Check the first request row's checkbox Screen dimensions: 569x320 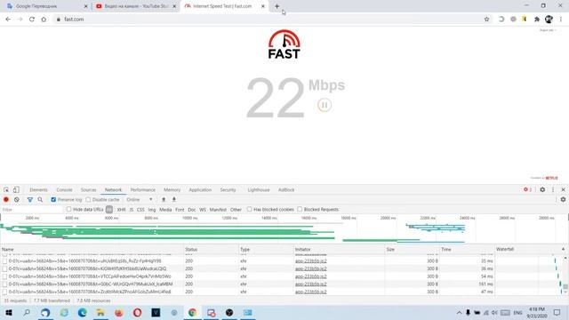click(x=4, y=260)
